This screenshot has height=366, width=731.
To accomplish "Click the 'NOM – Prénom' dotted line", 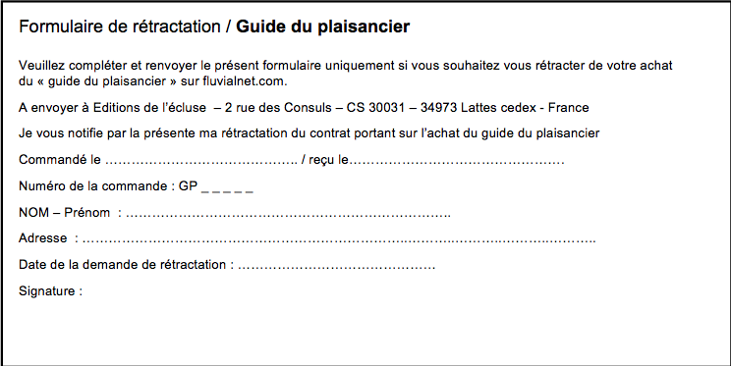I will [288, 214].
